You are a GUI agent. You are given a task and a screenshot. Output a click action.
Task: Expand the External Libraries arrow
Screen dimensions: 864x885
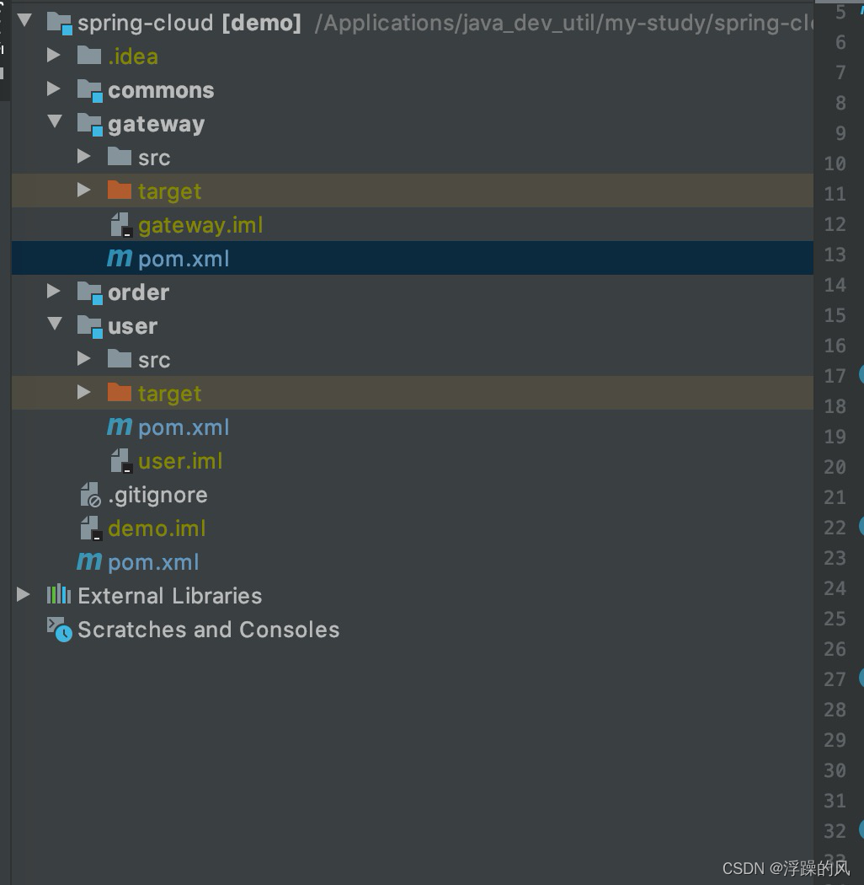pos(23,594)
